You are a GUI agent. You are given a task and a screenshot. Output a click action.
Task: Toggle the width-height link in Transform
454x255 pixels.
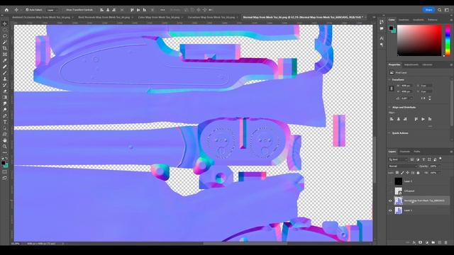click(x=392, y=89)
